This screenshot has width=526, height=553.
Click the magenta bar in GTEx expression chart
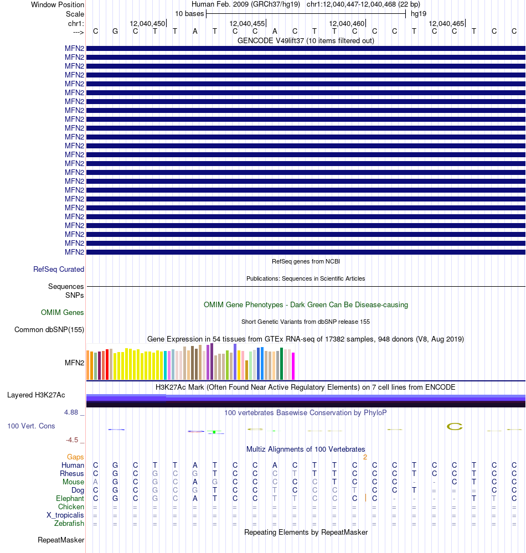[x=293, y=366]
